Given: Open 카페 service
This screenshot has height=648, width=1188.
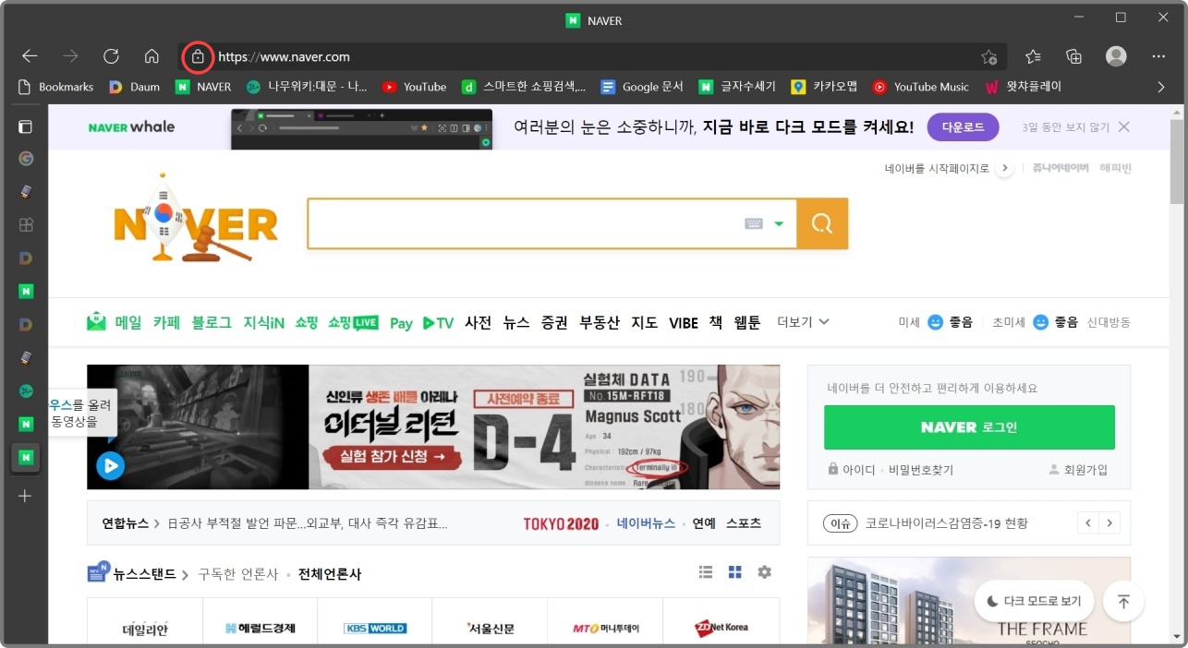Looking at the screenshot, I should click(x=166, y=322).
